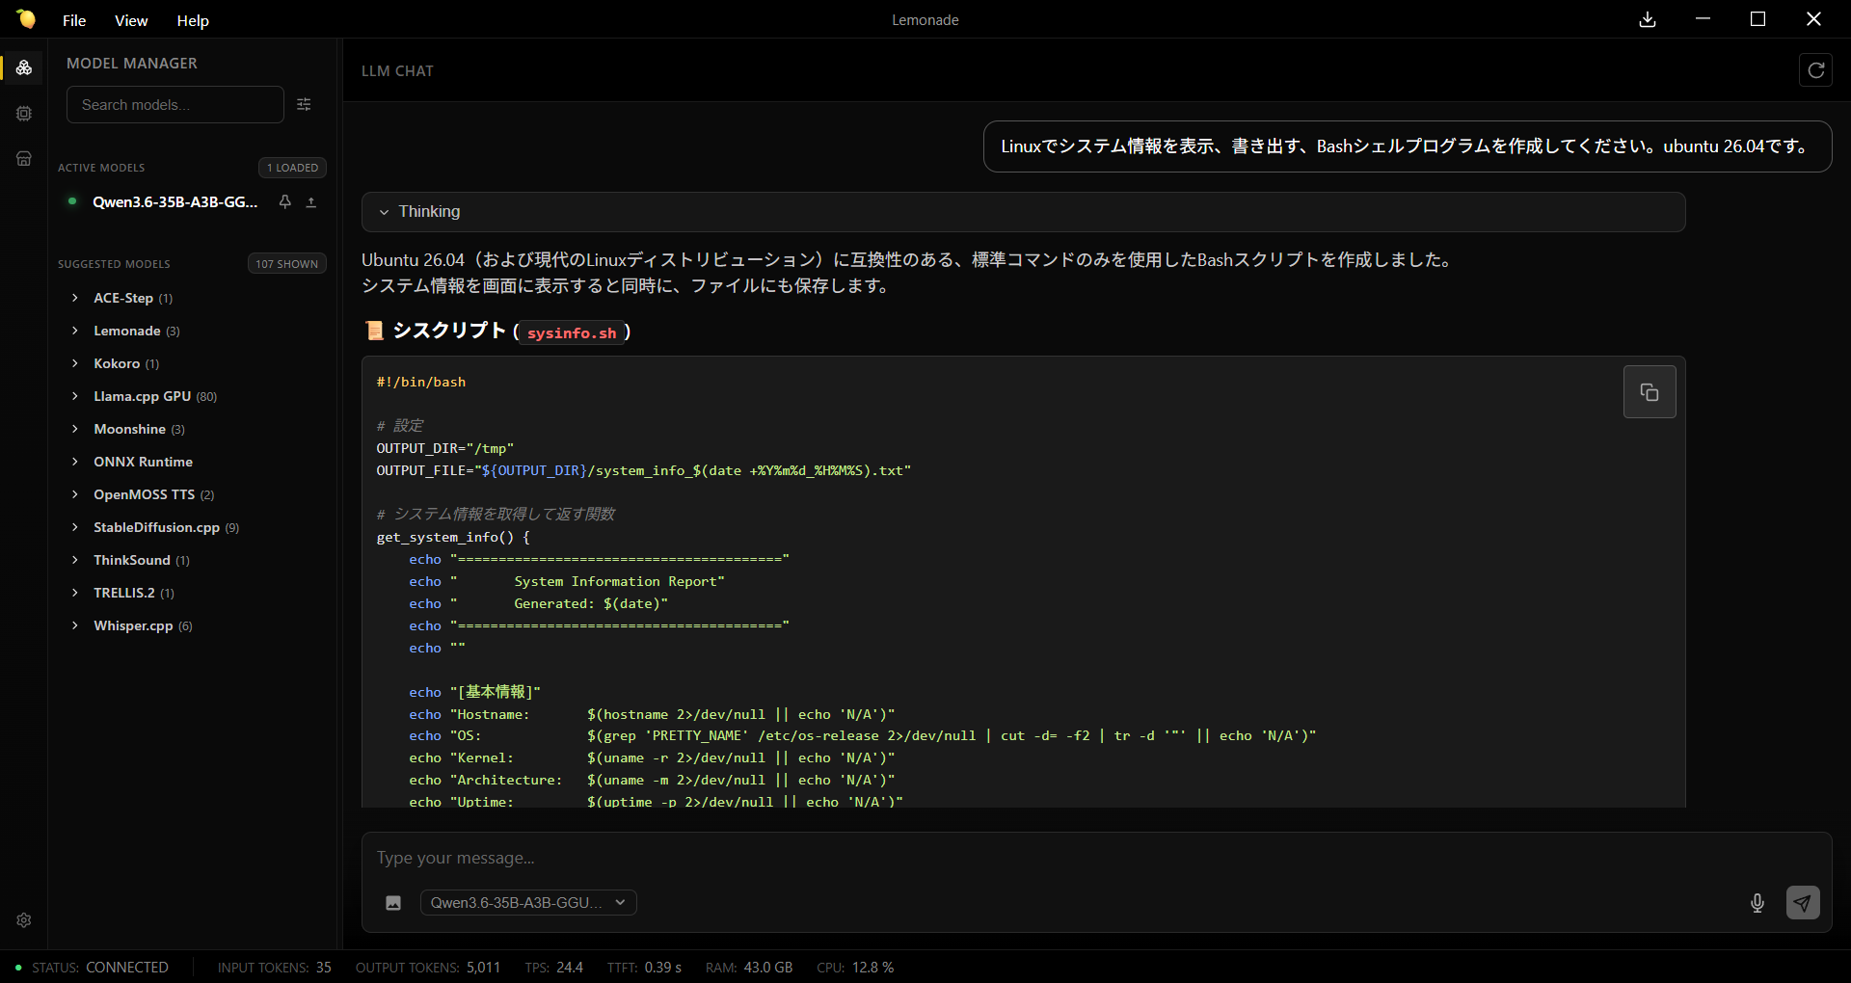This screenshot has height=983, width=1851.
Task: Click the Type your message input
Action: click(1096, 859)
